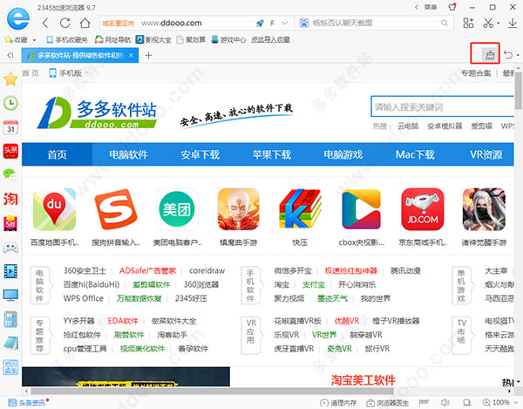Open the 百度地图 app thumbnail

pyautogui.click(x=54, y=209)
